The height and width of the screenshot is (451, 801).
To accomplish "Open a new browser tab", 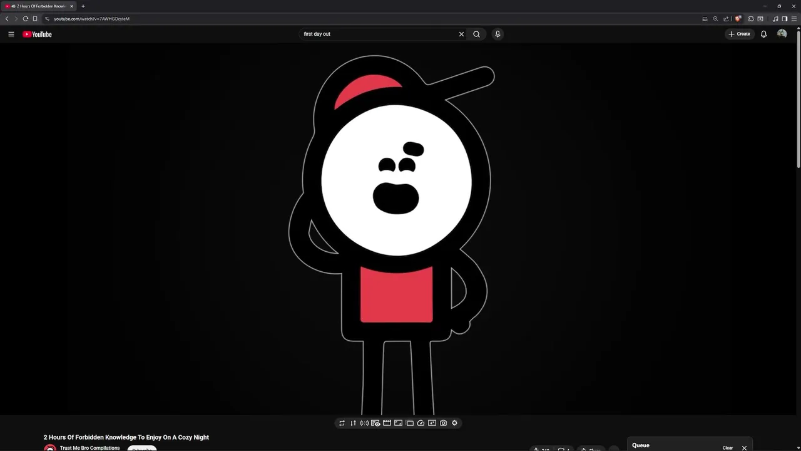I will pyautogui.click(x=83, y=6).
